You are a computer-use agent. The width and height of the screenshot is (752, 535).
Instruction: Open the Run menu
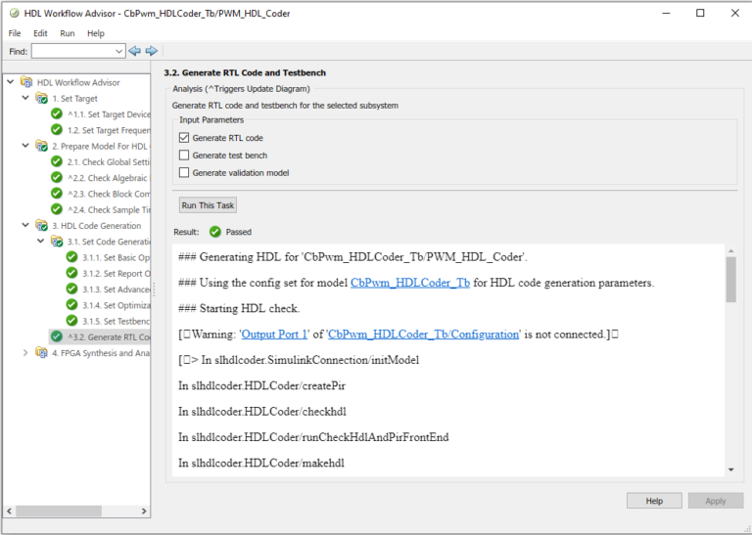tap(67, 33)
